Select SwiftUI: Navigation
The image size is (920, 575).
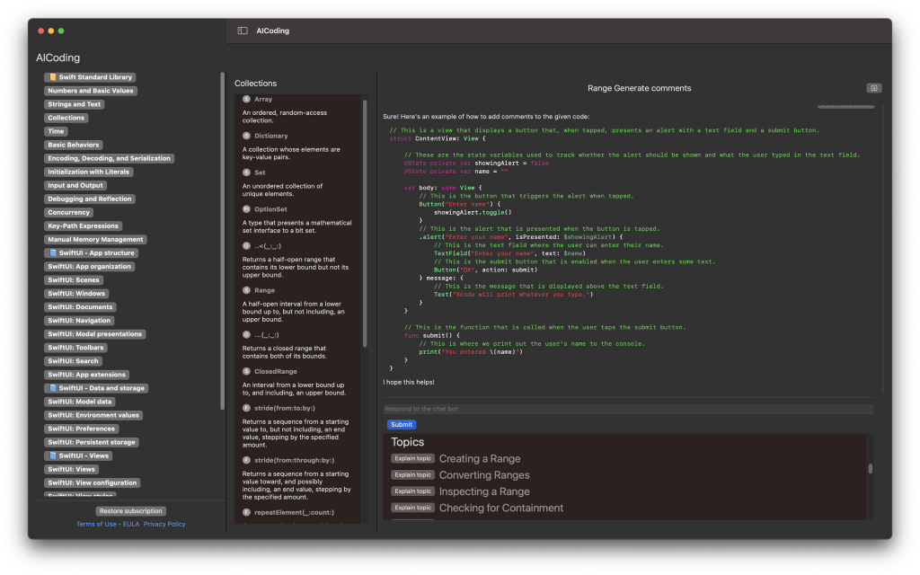point(79,321)
